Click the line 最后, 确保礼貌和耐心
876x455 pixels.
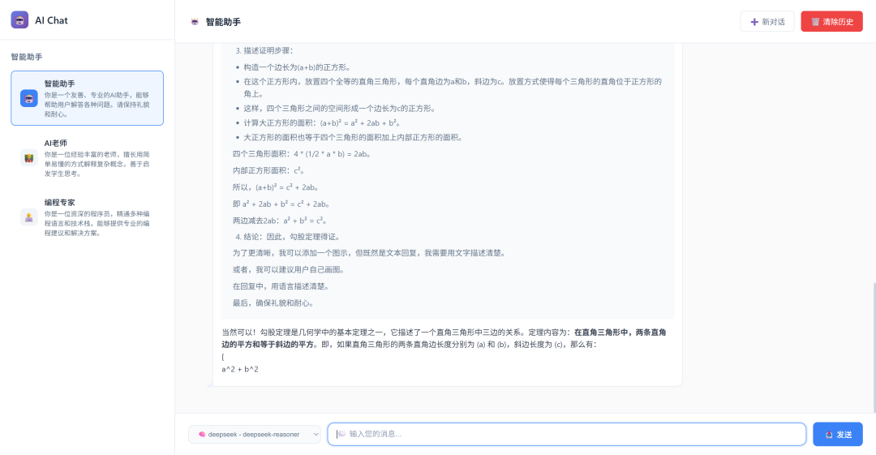coord(274,303)
